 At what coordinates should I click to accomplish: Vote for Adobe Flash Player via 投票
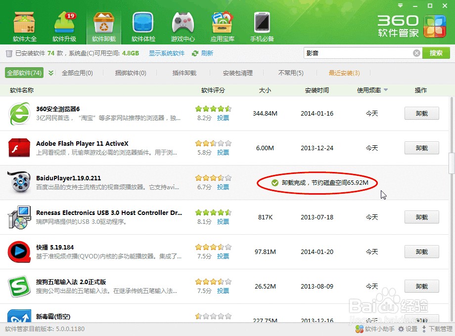(x=223, y=153)
